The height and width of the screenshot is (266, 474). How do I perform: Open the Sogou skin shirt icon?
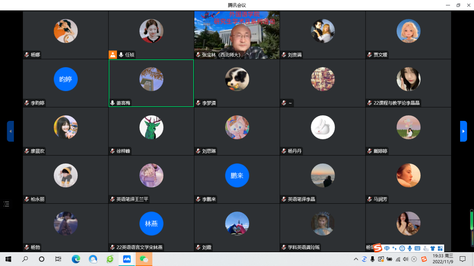[x=433, y=248]
